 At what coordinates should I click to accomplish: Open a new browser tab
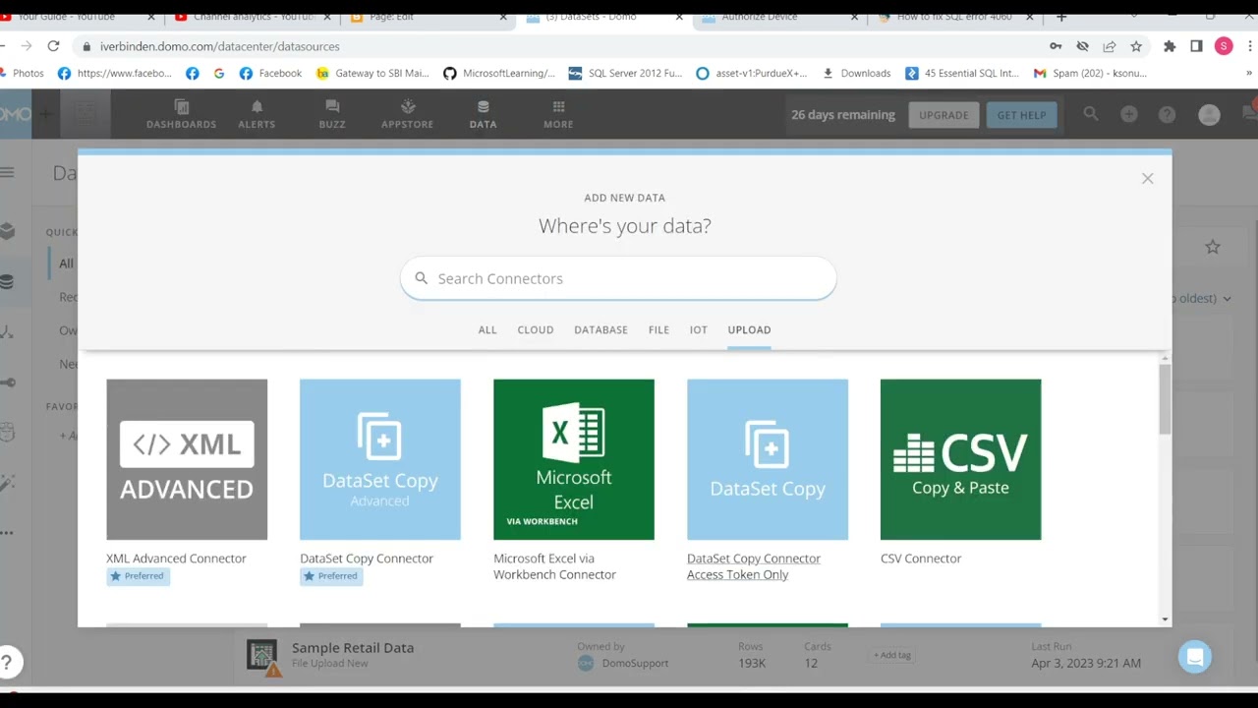(x=1061, y=16)
